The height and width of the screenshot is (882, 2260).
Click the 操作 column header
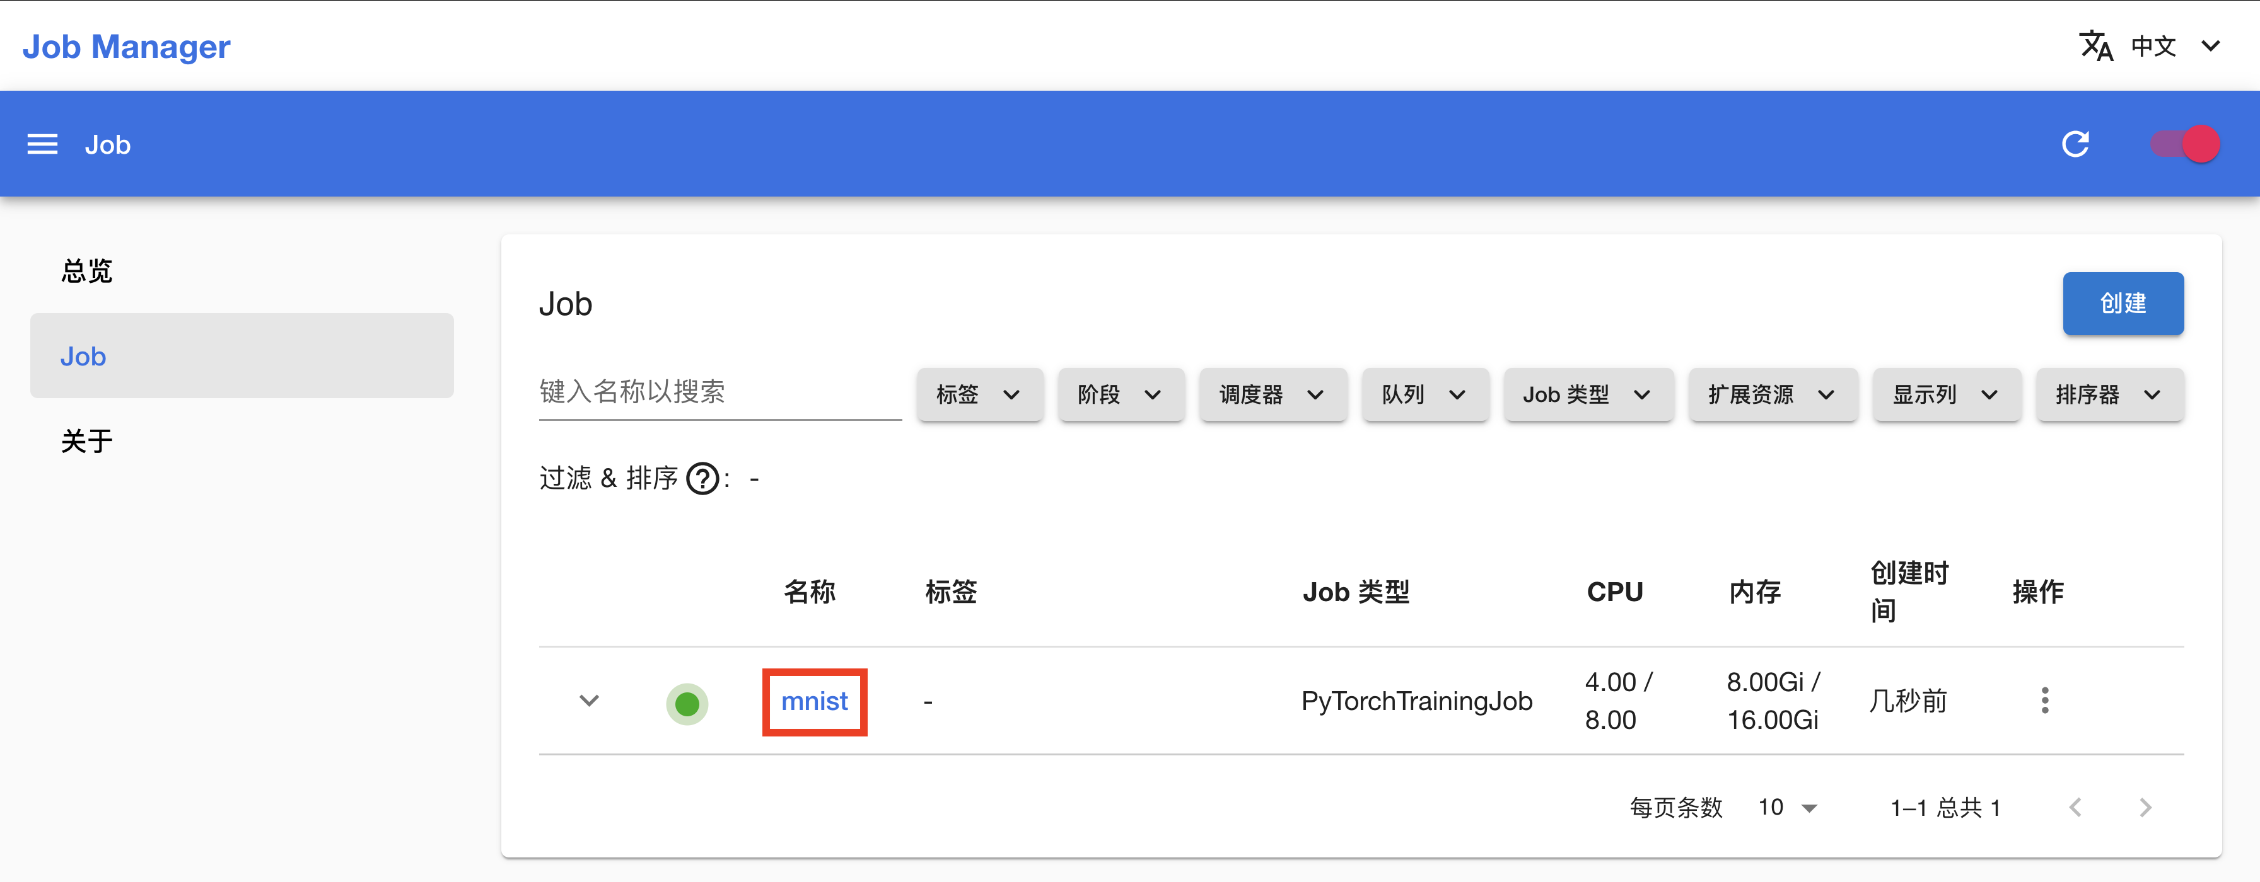coord(2037,592)
